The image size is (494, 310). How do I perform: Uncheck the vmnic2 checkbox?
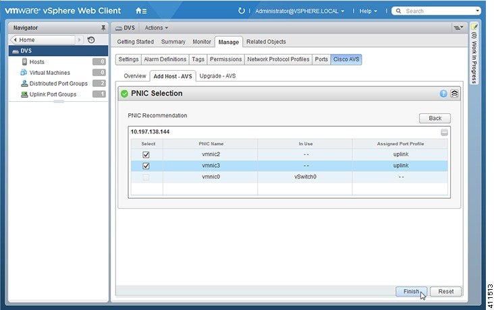pos(146,154)
